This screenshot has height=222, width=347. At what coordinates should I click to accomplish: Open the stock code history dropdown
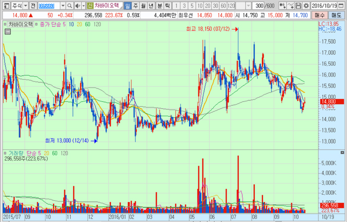coord(62,5)
